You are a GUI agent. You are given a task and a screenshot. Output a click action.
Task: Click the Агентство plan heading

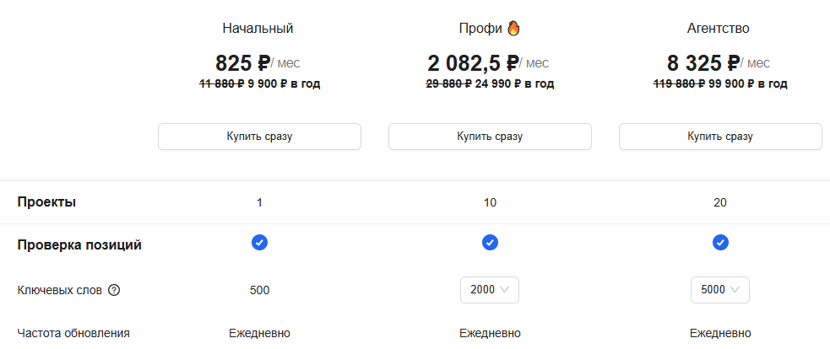click(x=719, y=29)
